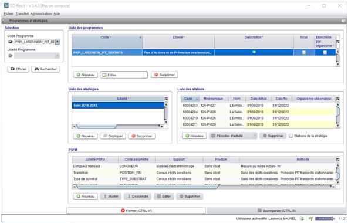Toggle the local checkbox for PAPI_LAREUNION_PIT_BENTHOS
348x223 pixels.
point(304,52)
